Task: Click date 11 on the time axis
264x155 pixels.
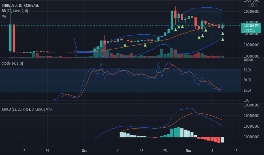Action: coord(118,151)
